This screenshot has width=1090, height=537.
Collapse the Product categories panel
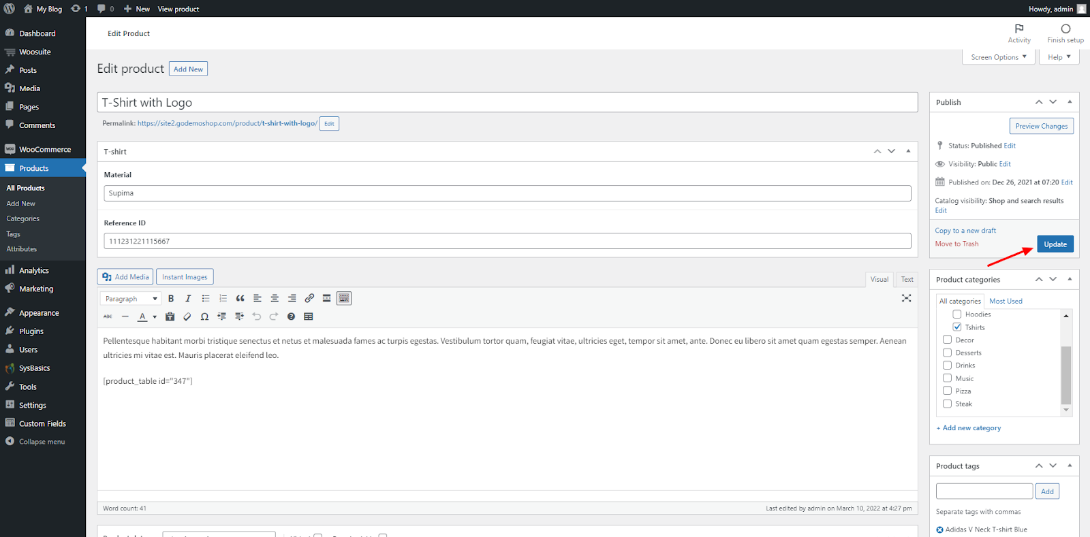coord(1070,279)
